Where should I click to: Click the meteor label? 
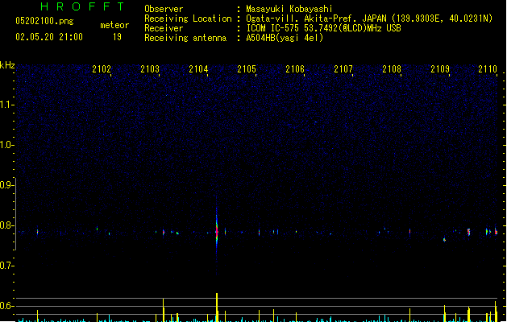[x=114, y=25]
